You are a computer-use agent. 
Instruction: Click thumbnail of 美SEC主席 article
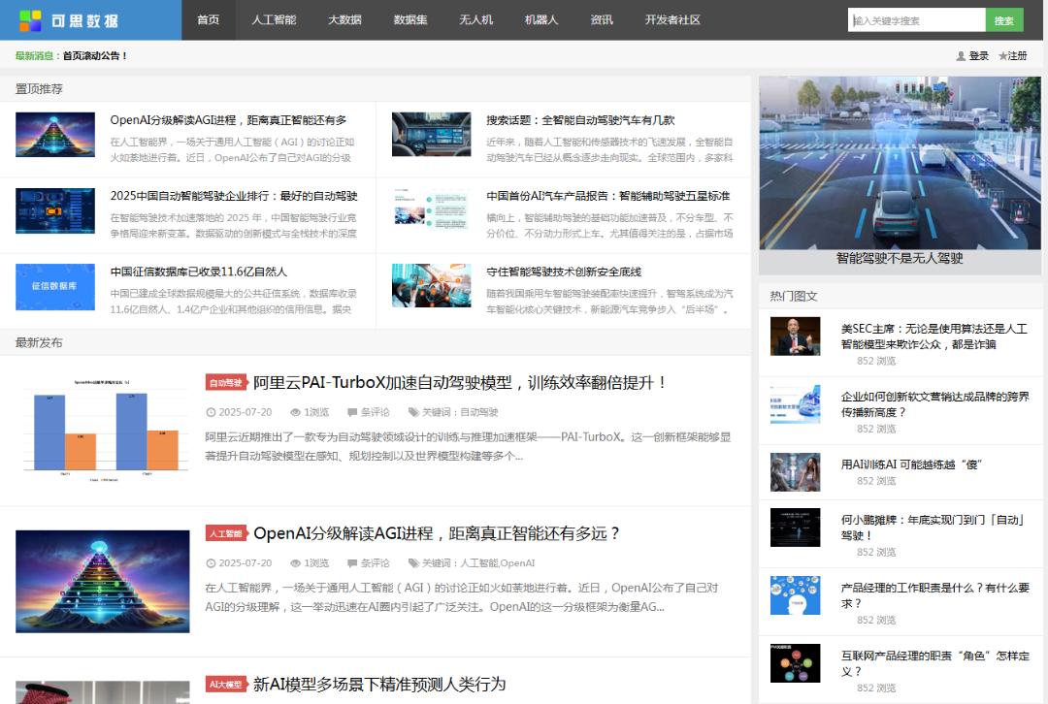[x=796, y=336]
